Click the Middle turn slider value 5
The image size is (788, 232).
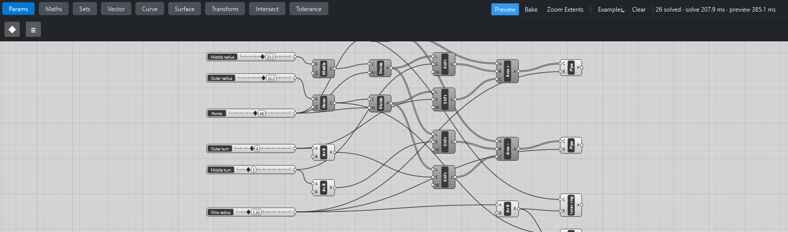(x=254, y=170)
